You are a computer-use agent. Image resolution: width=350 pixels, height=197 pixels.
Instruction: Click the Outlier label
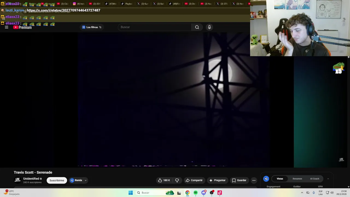coord(297,187)
